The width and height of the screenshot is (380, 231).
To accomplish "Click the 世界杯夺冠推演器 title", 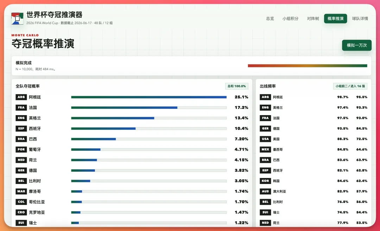I will click(x=54, y=15).
